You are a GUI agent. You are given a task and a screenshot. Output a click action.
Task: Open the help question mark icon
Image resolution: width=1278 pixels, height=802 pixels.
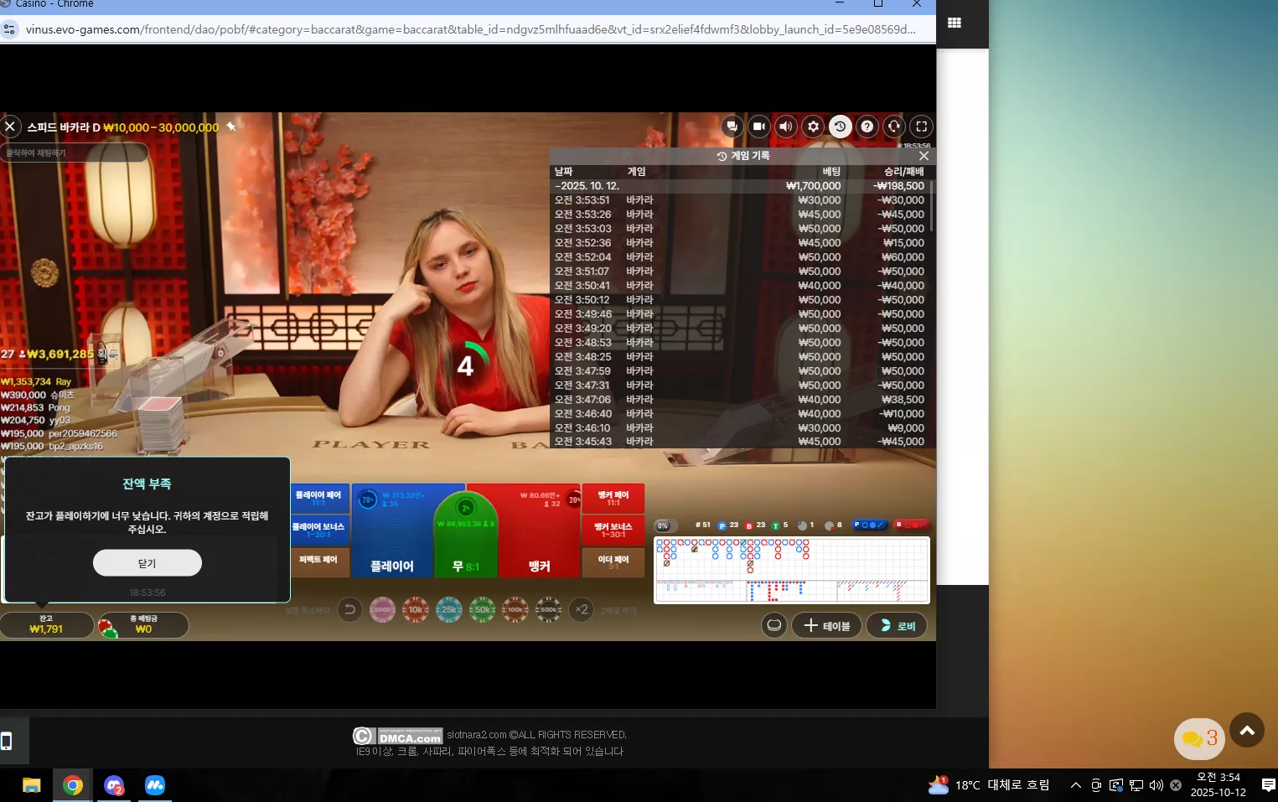(867, 127)
